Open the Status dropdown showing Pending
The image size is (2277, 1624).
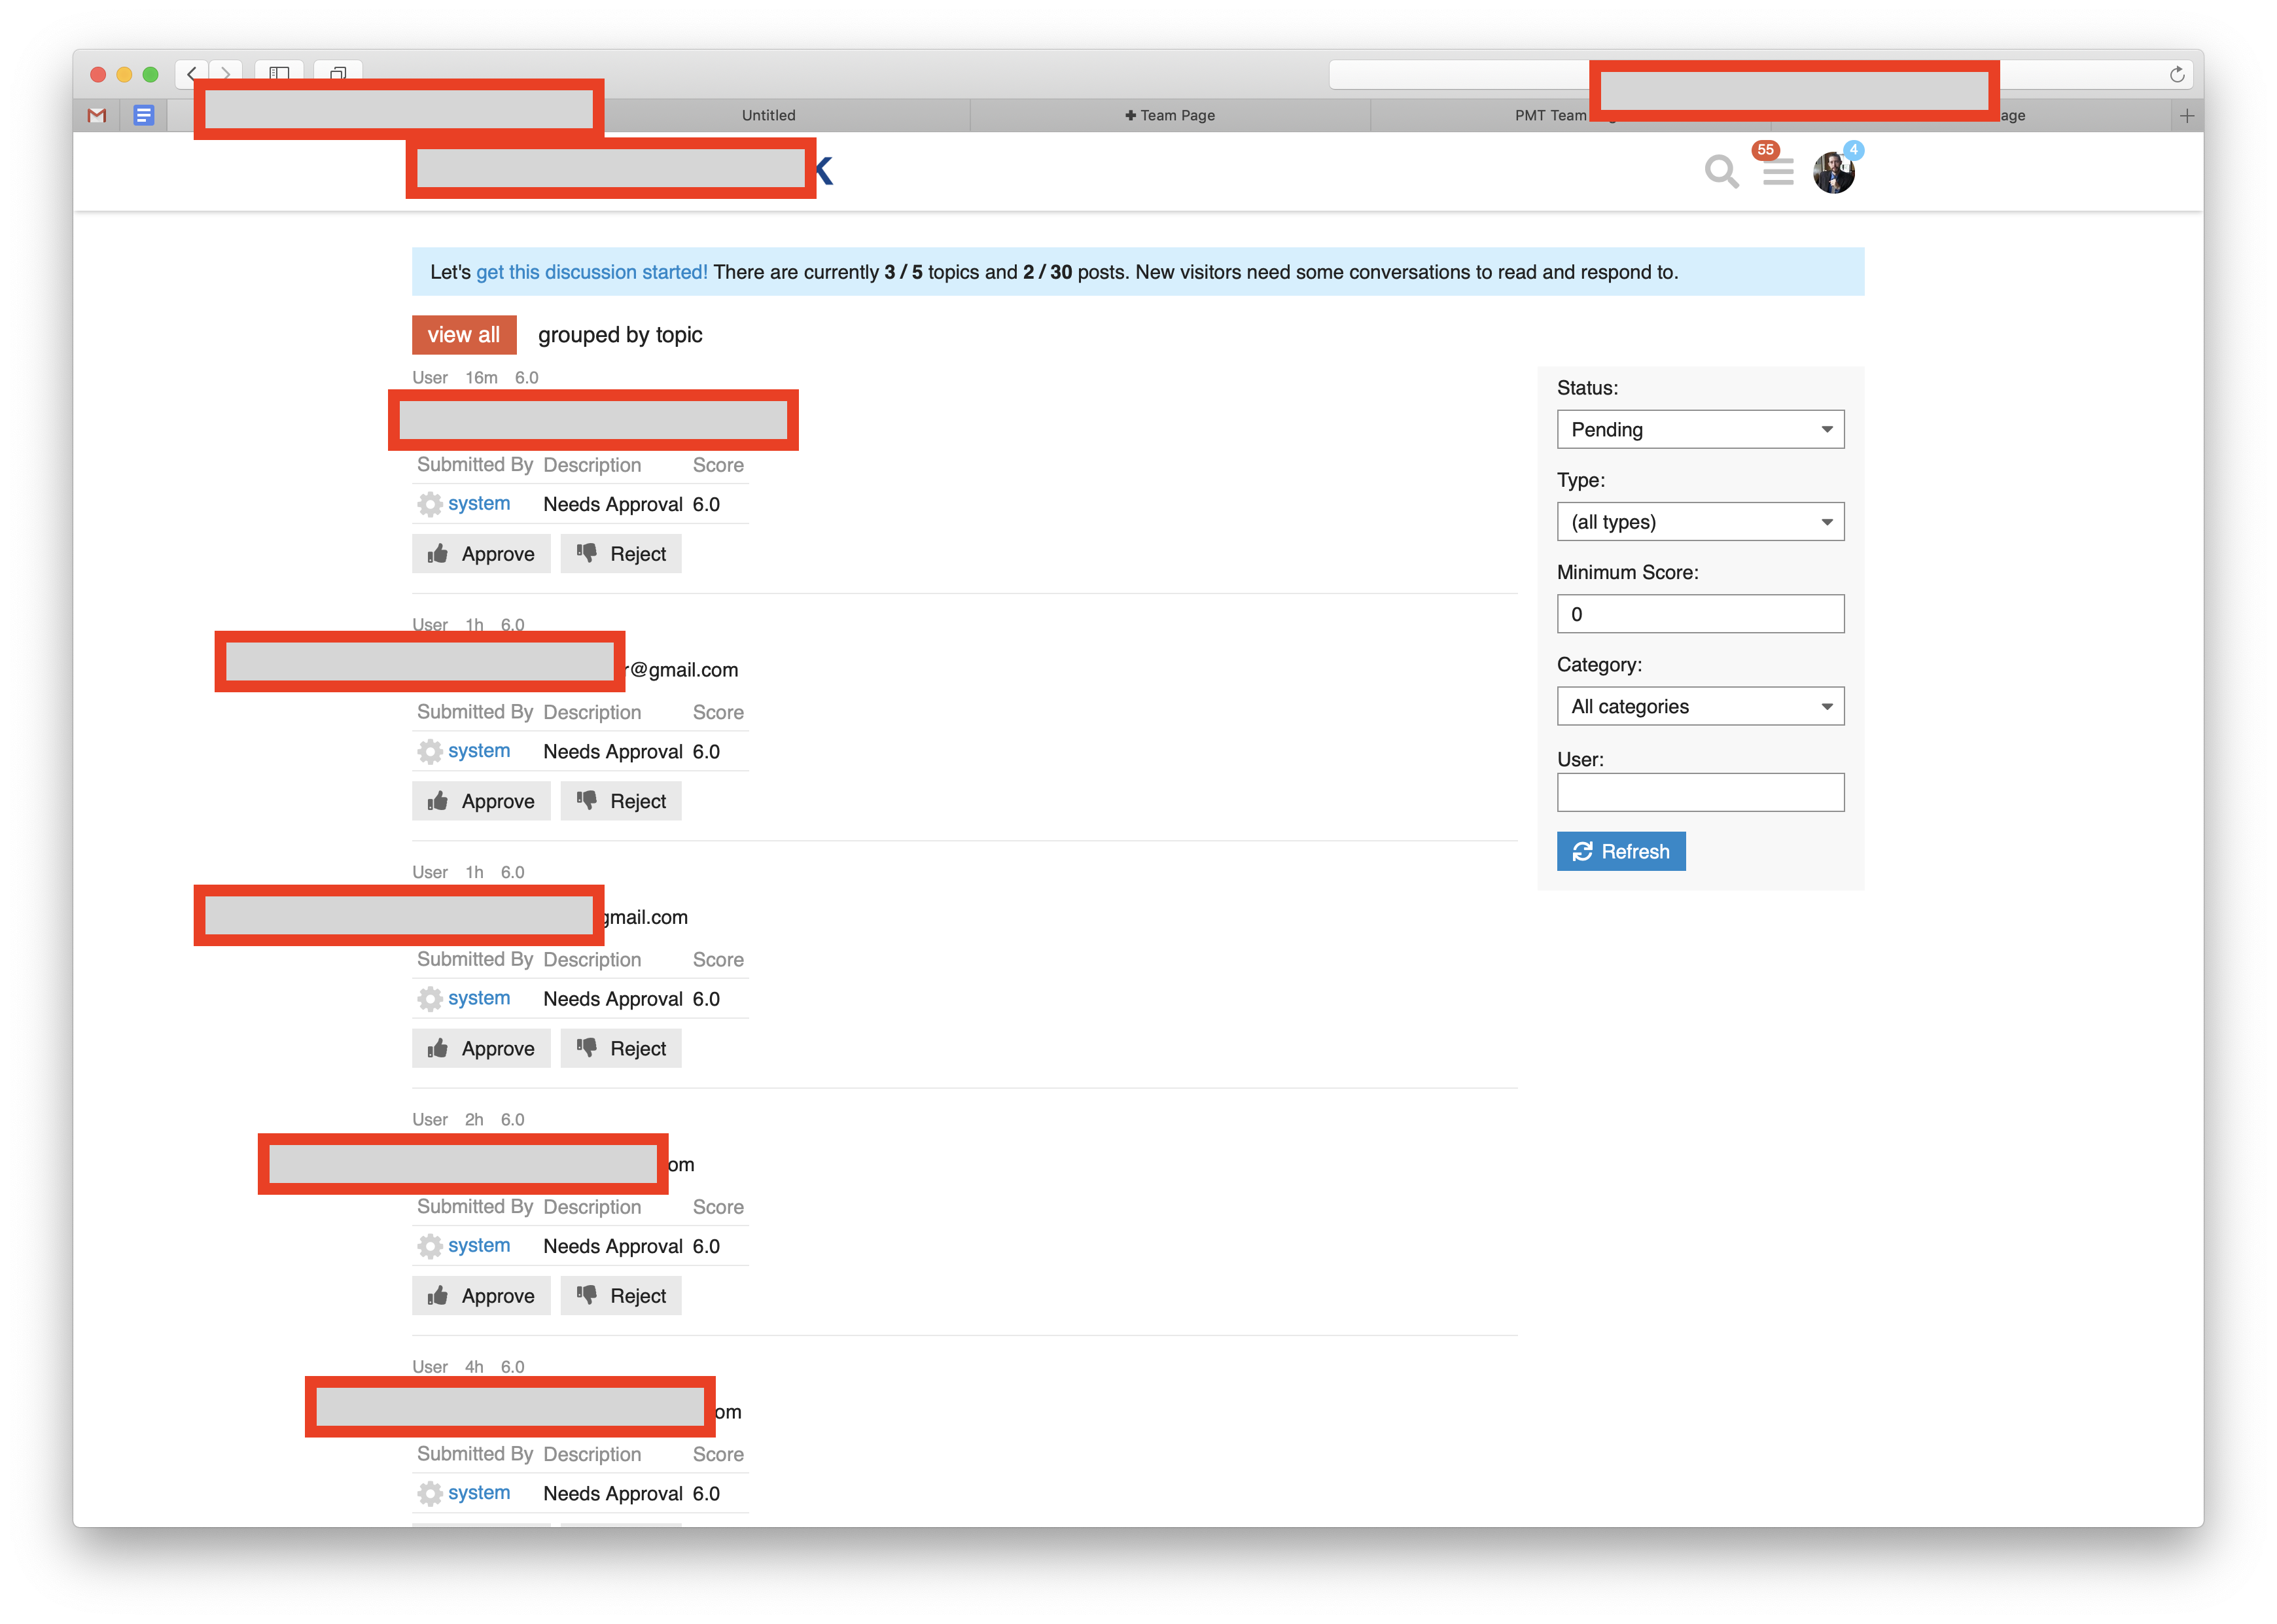tap(1700, 429)
